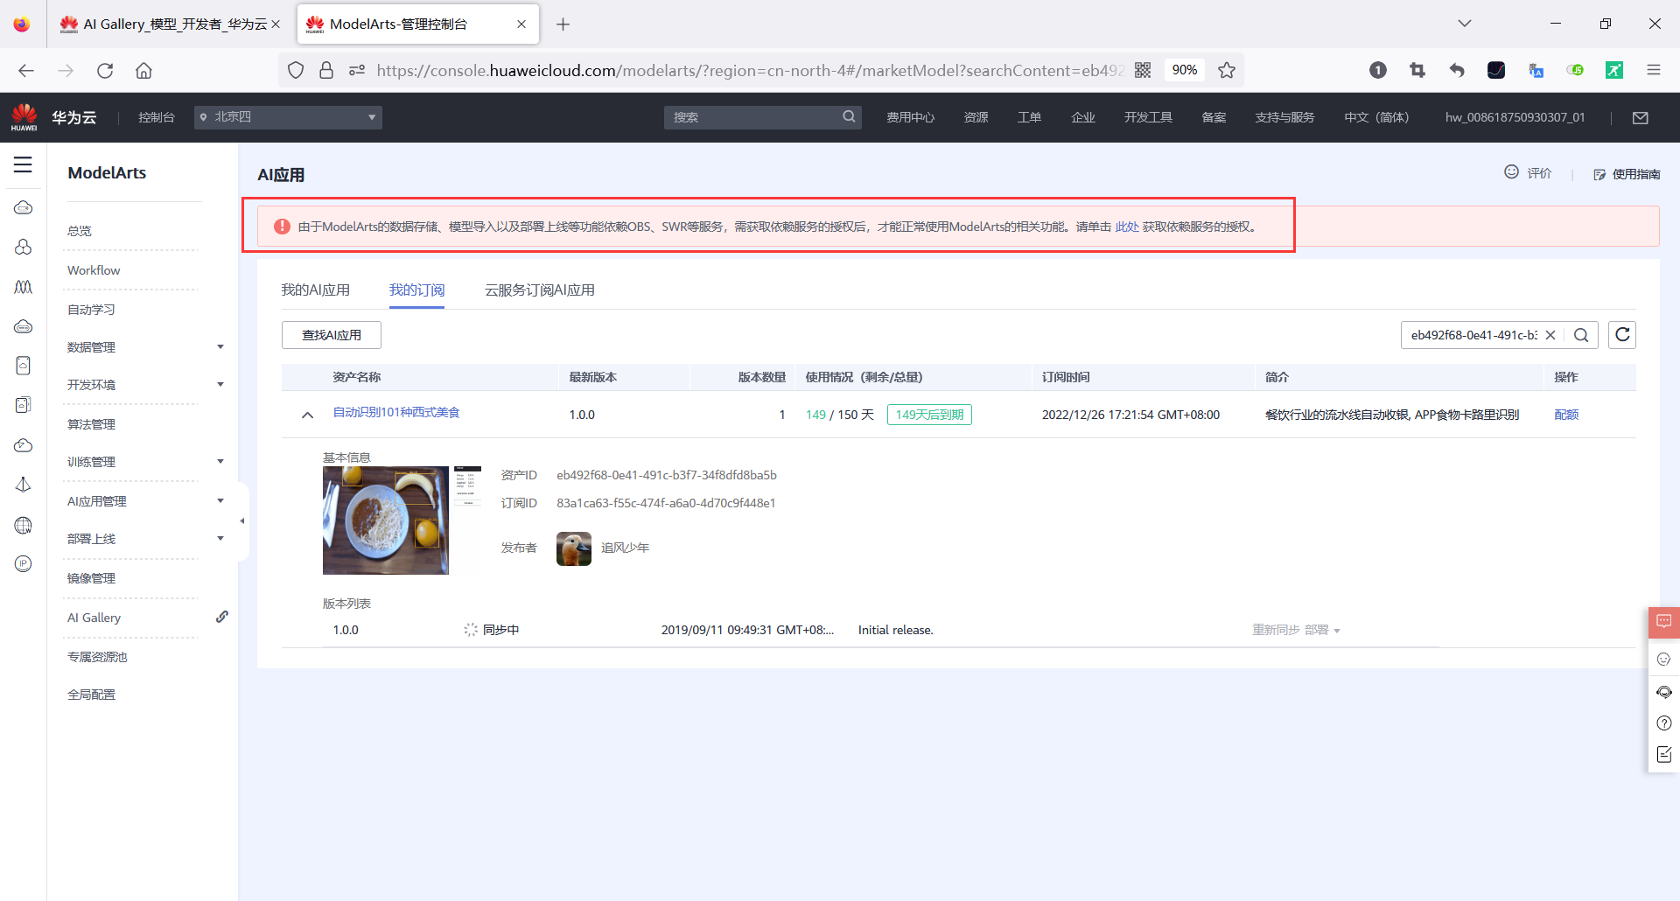
Task: Open the QR code icon in address bar
Action: coord(1143,70)
